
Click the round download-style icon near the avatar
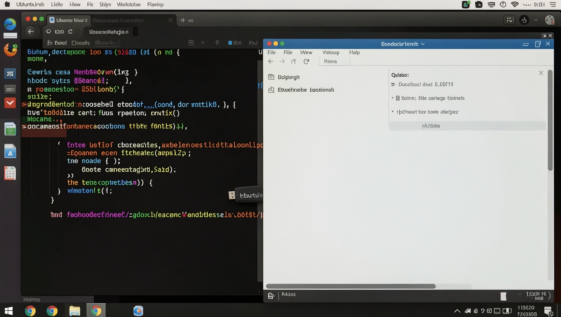pyautogui.click(x=524, y=20)
